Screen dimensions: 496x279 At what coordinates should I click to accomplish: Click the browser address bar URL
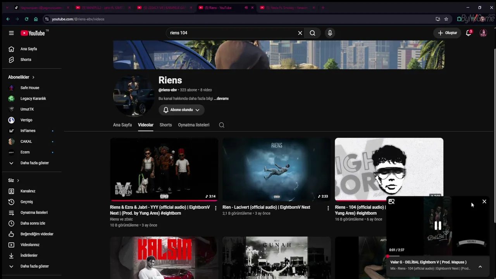coord(78,19)
